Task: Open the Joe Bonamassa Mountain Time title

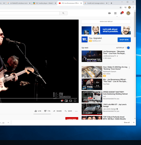Action: (x=114, y=52)
